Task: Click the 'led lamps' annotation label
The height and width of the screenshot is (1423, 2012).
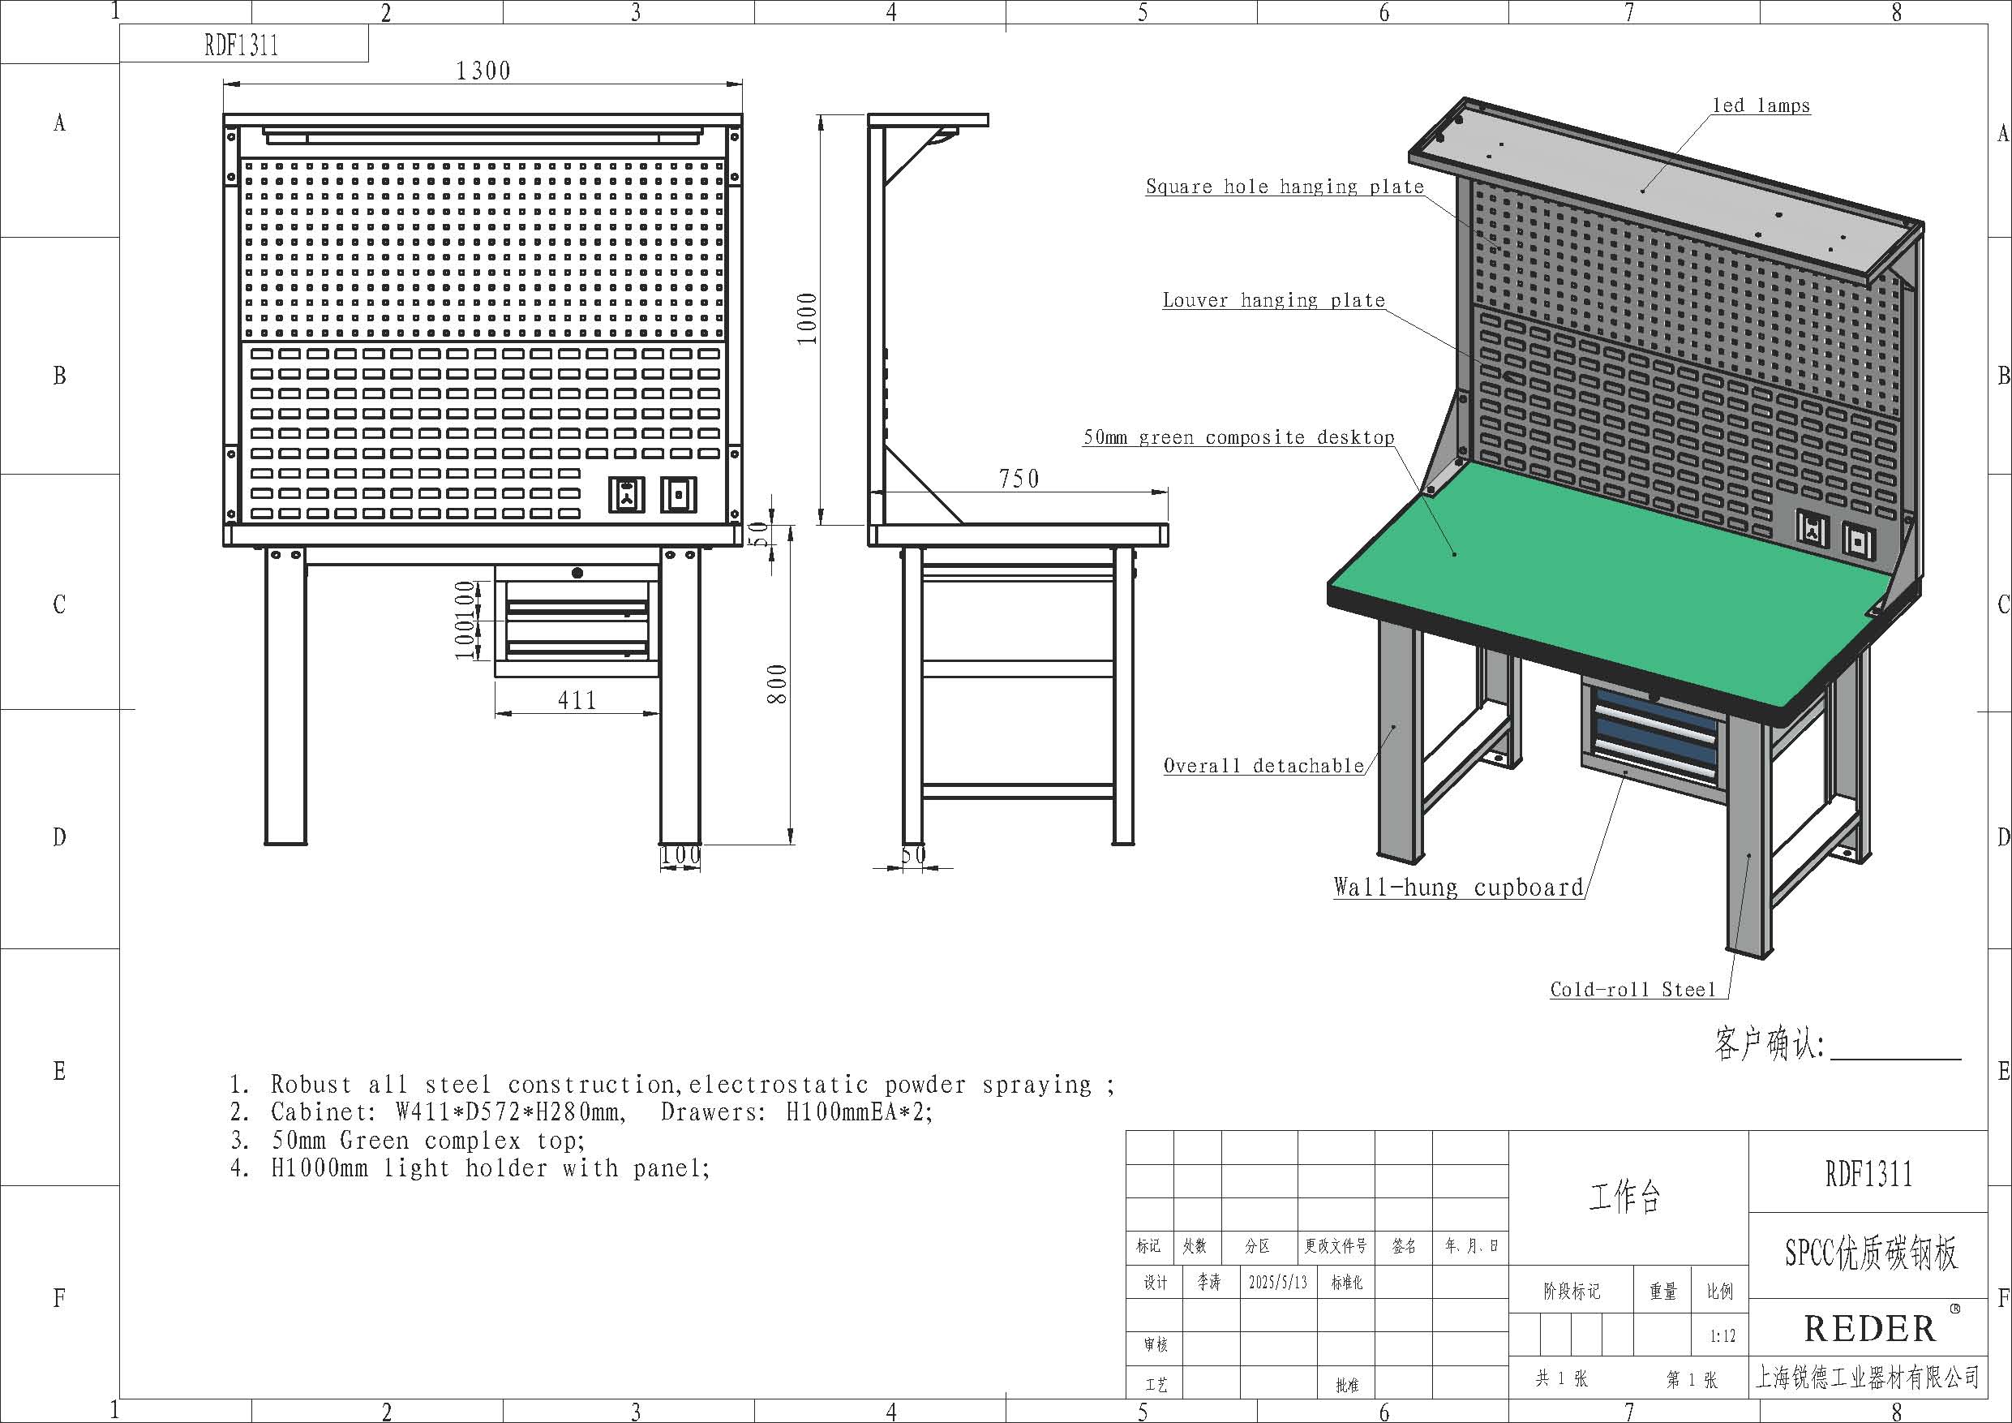Action: pos(1761,106)
